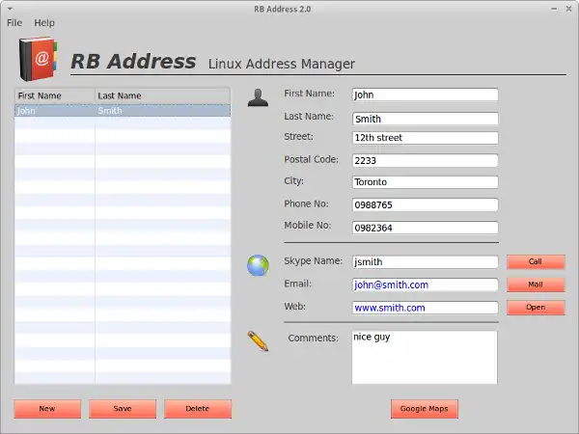Click the red address book logo icon
This screenshot has width=579, height=434.
39,58
